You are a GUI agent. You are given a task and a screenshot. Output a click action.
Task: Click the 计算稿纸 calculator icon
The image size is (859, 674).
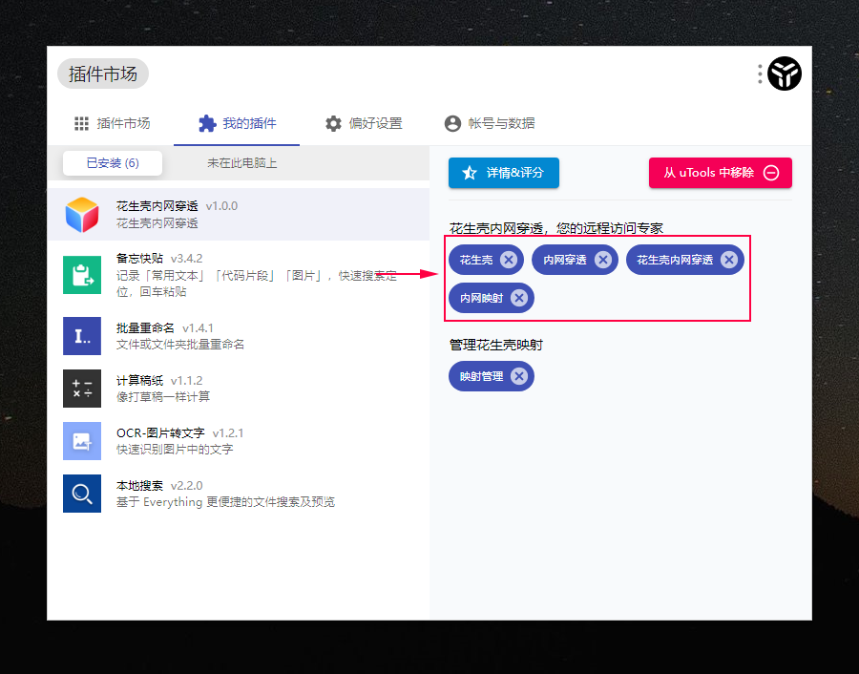click(82, 389)
